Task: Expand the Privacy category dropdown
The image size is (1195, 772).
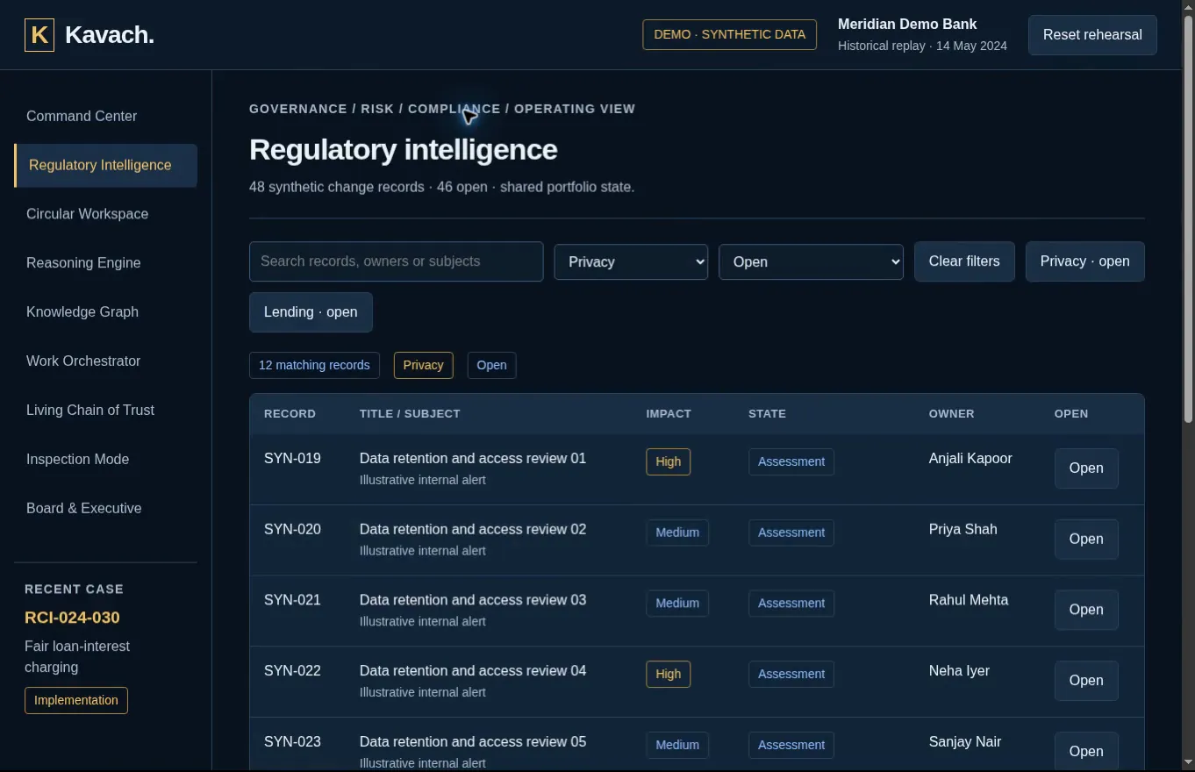Action: click(x=631, y=261)
